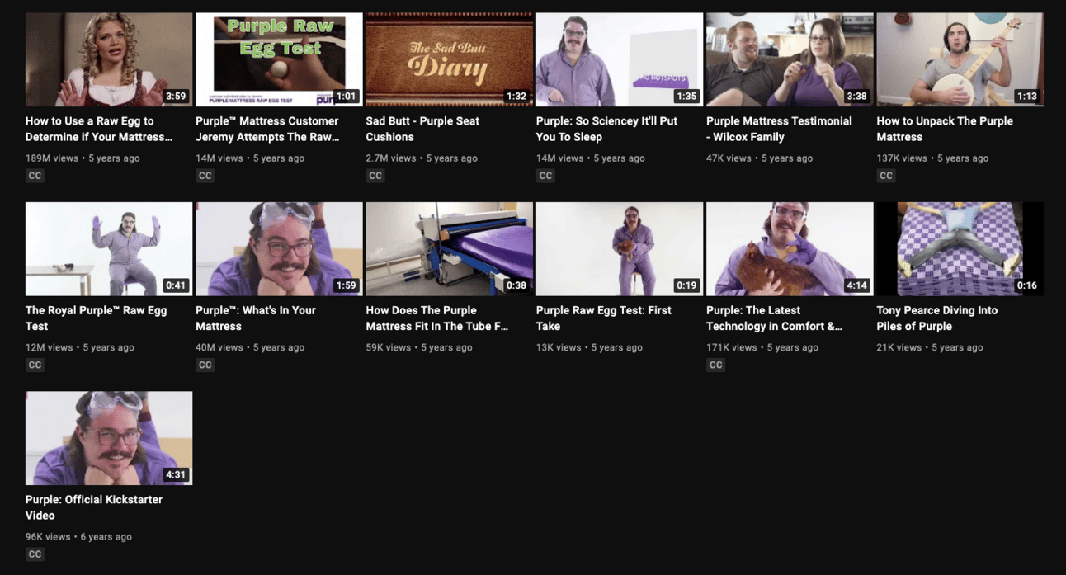The width and height of the screenshot is (1066, 575).
Task: Click the 3:59 duration badge
Action: (x=176, y=96)
